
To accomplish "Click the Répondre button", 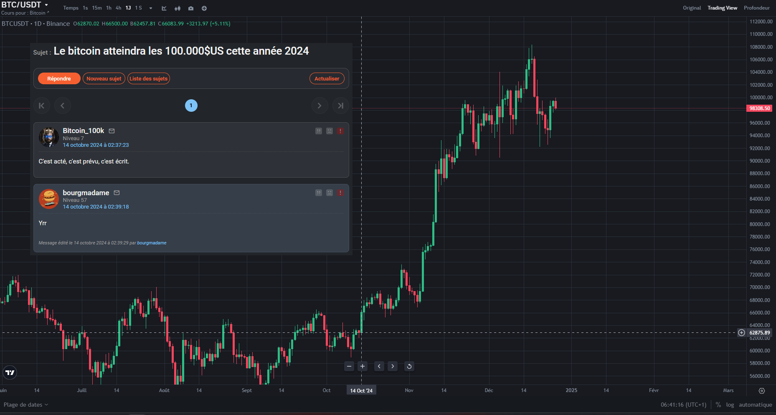I will [x=59, y=78].
